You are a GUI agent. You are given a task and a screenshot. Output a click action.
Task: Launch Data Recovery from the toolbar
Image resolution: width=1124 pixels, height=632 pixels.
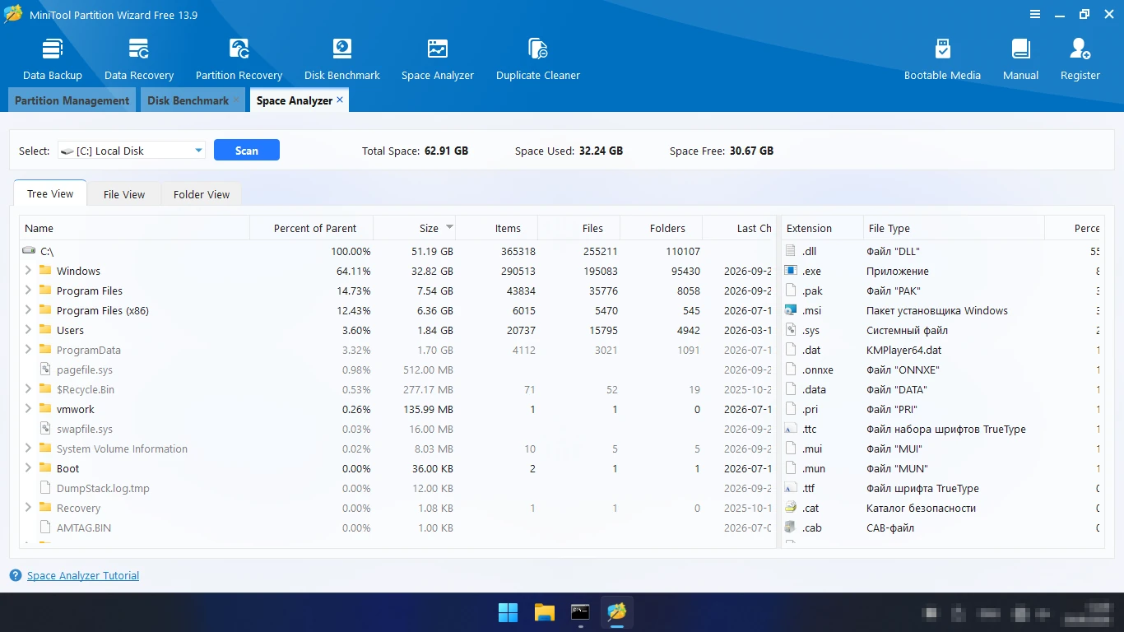click(139, 59)
